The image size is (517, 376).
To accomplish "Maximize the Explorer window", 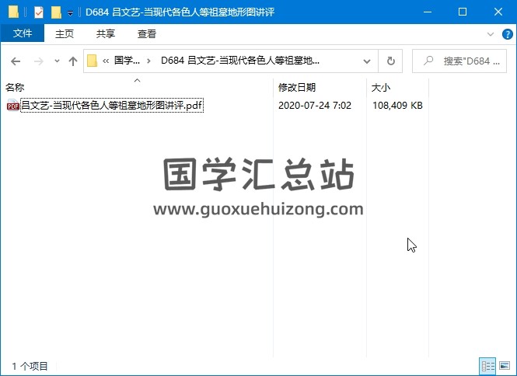I will tap(463, 12).
